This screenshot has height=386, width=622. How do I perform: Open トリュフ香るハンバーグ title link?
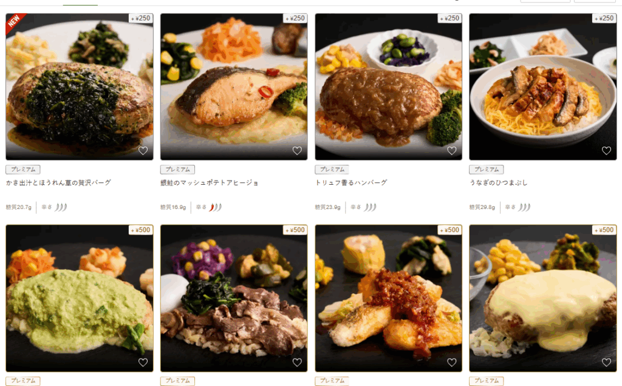pyautogui.click(x=351, y=182)
